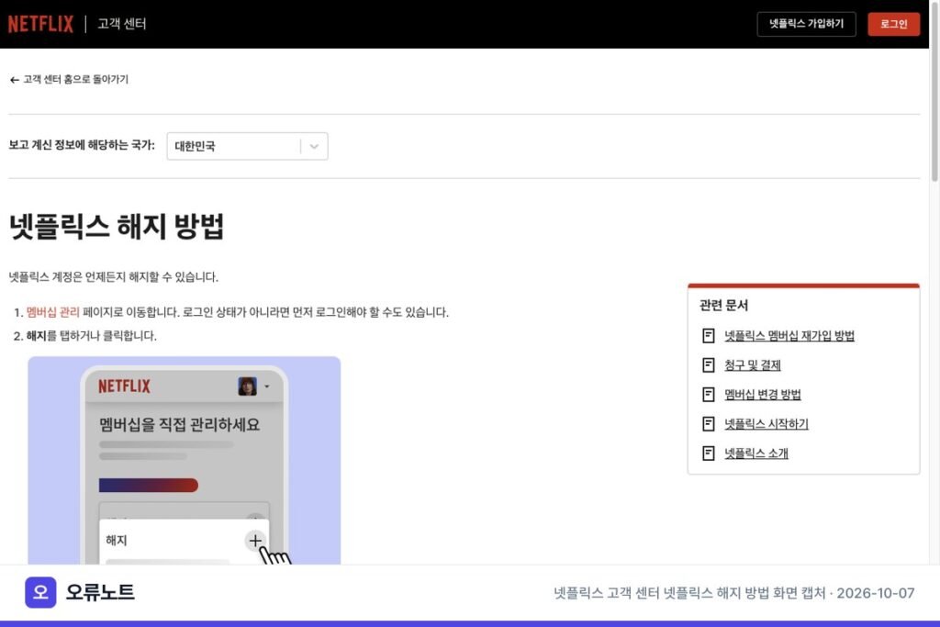The height and width of the screenshot is (627, 940).
Task: Click document icon beside 넷플릭스 소개
Action: 708,453
